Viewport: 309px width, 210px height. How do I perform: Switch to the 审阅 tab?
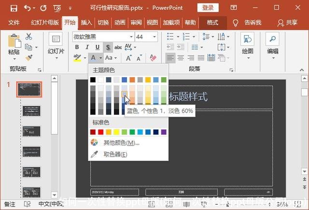136,23
